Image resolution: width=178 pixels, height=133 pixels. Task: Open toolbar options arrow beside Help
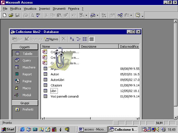[x=142, y=16]
